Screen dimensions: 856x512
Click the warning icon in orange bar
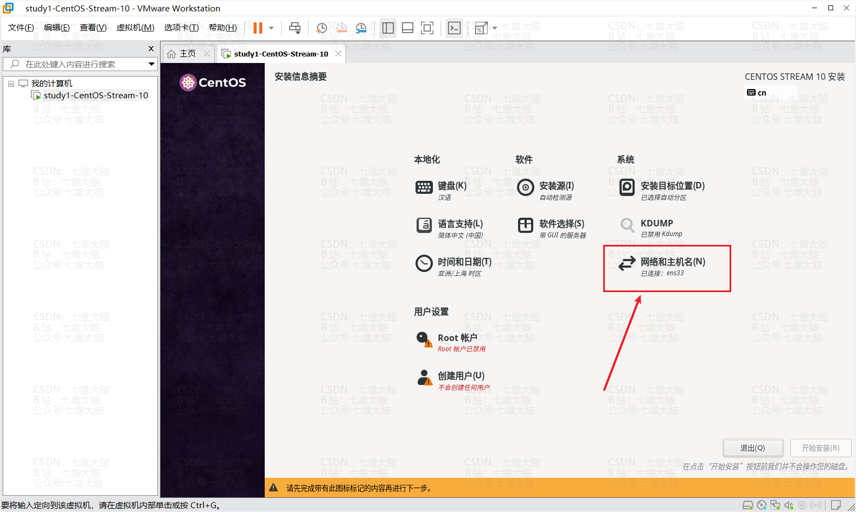click(x=273, y=488)
